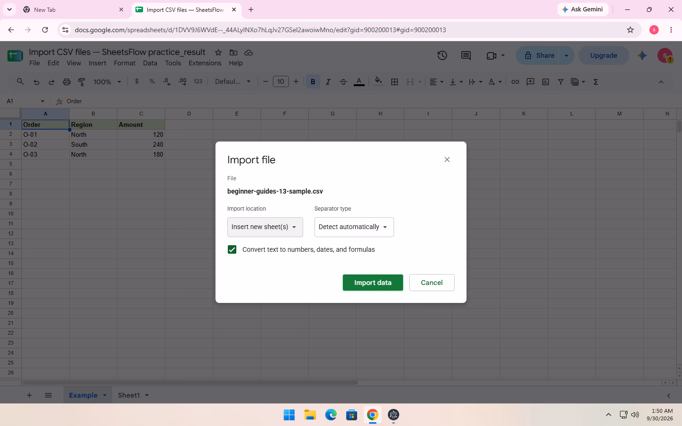Star the spreadsheet title
Image resolution: width=682 pixels, height=426 pixels.
click(x=218, y=53)
